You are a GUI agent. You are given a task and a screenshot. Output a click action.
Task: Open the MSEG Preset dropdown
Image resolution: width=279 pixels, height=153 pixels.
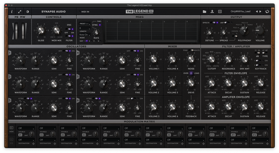coord(84,24)
